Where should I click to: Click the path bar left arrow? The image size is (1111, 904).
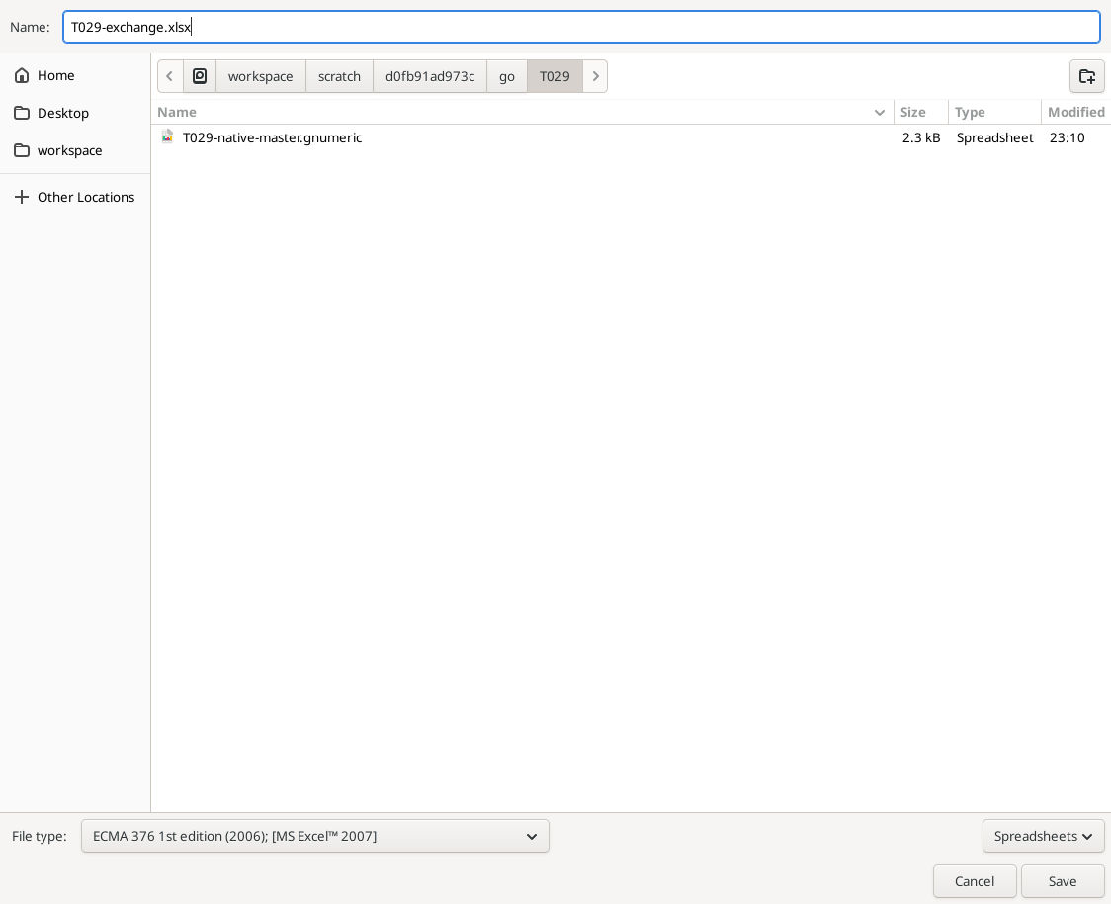pyautogui.click(x=170, y=76)
